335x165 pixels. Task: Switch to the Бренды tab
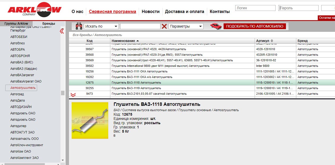click(49, 24)
